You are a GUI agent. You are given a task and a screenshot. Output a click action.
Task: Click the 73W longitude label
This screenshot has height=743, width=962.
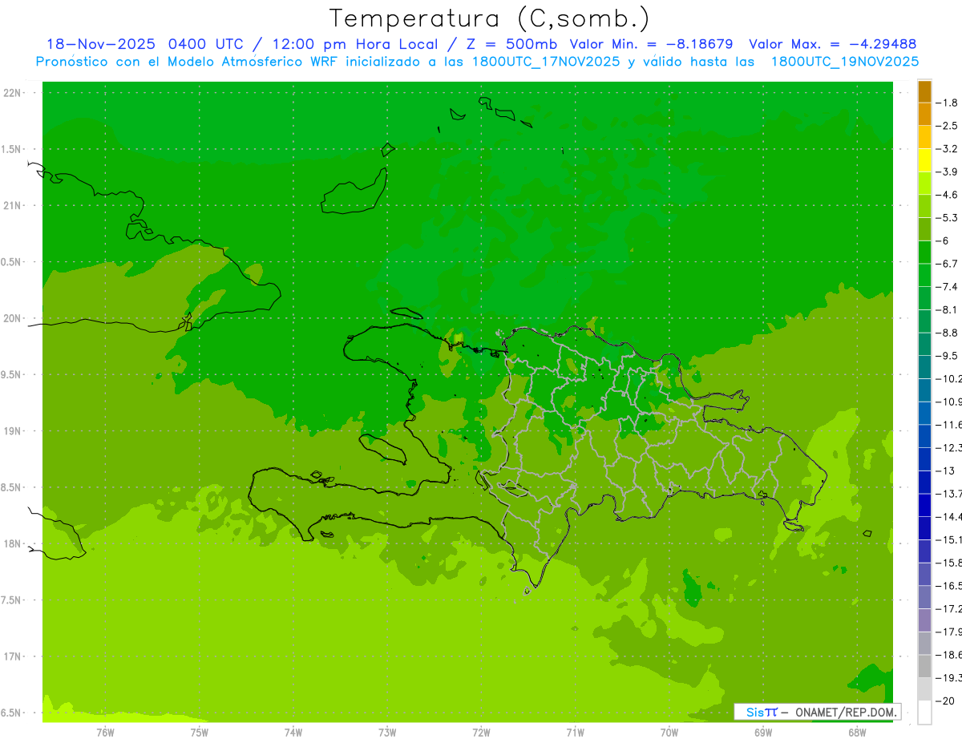(387, 733)
